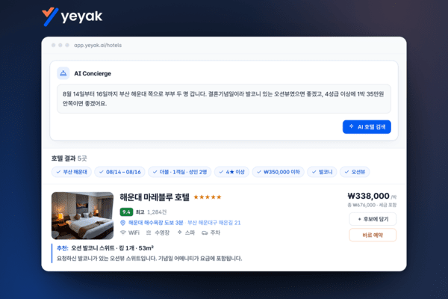The width and height of the screenshot is (448, 299).
Task: Select the app.yeyak.ai/hotels address bar
Action: point(98,45)
